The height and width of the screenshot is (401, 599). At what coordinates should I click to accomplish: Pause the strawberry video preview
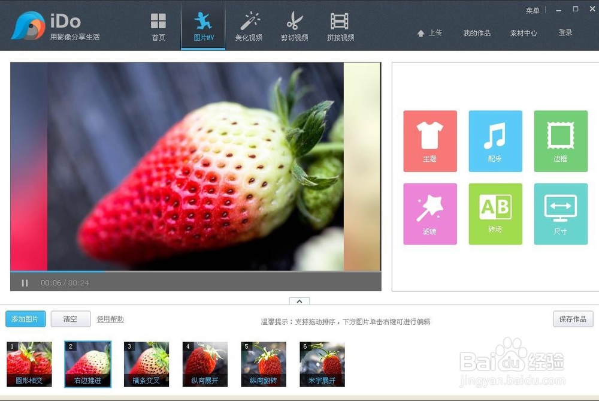click(x=25, y=283)
